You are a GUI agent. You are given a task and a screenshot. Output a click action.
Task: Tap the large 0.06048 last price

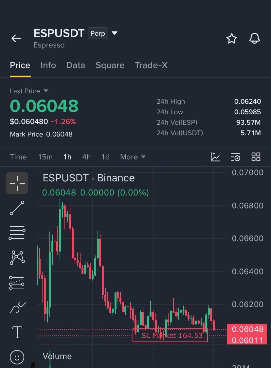point(44,106)
